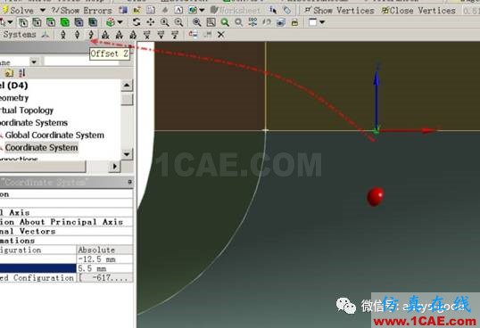Select the Face selection filter
The image size is (480, 328).
point(51,22)
